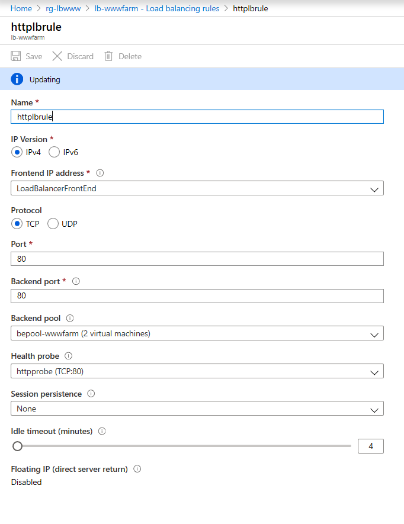Choose the IPv4 radio button
Viewport: 404px width, 524px height.
(17, 152)
